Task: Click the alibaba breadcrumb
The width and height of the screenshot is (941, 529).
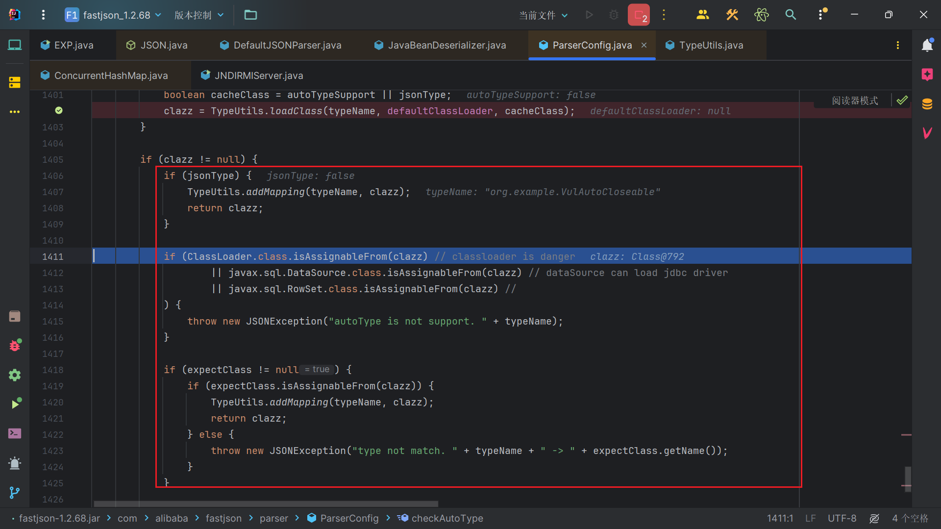Action: point(172,518)
